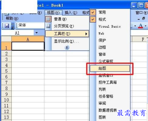Enable the 任务窗格 task pane
This screenshot has width=148, height=121.
[110, 96]
